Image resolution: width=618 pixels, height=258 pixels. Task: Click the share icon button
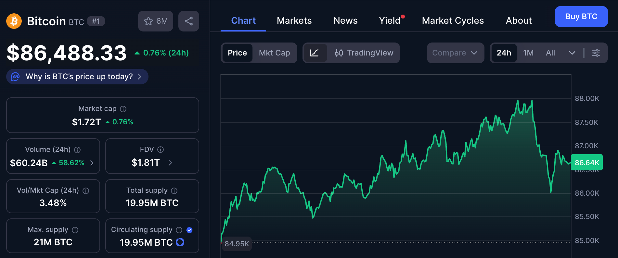pyautogui.click(x=188, y=21)
